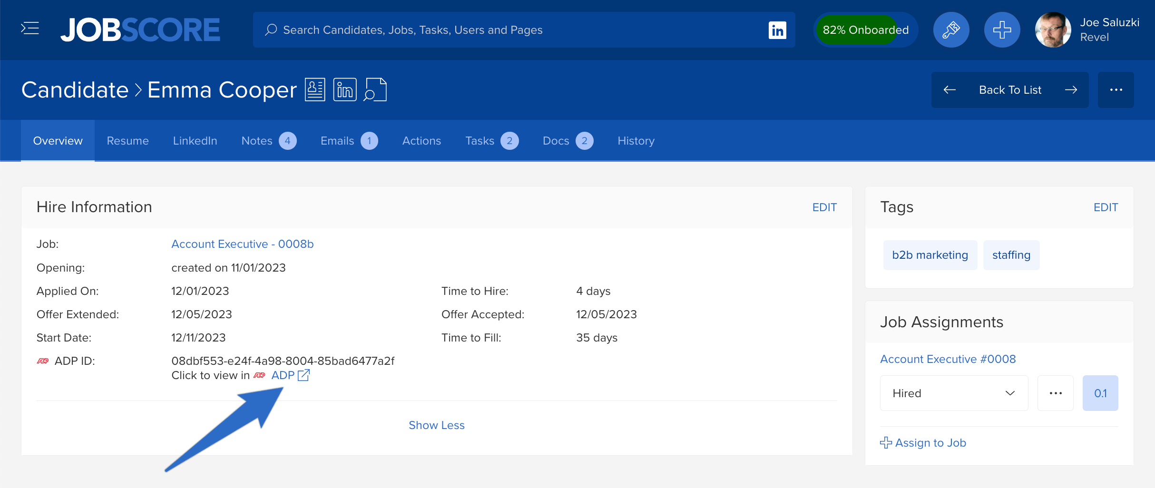Click the ADP view link
Screen dimensions: 1155x488
click(283, 375)
